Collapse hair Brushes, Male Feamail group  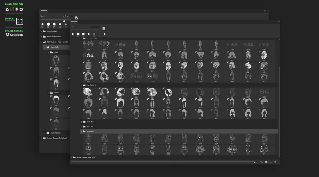(41, 42)
